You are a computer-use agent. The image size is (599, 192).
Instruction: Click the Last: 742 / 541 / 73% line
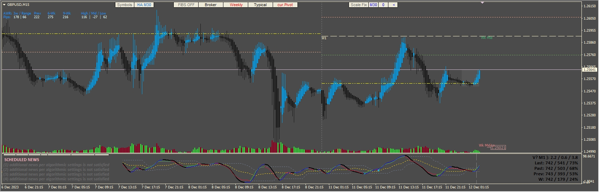click(x=556, y=163)
